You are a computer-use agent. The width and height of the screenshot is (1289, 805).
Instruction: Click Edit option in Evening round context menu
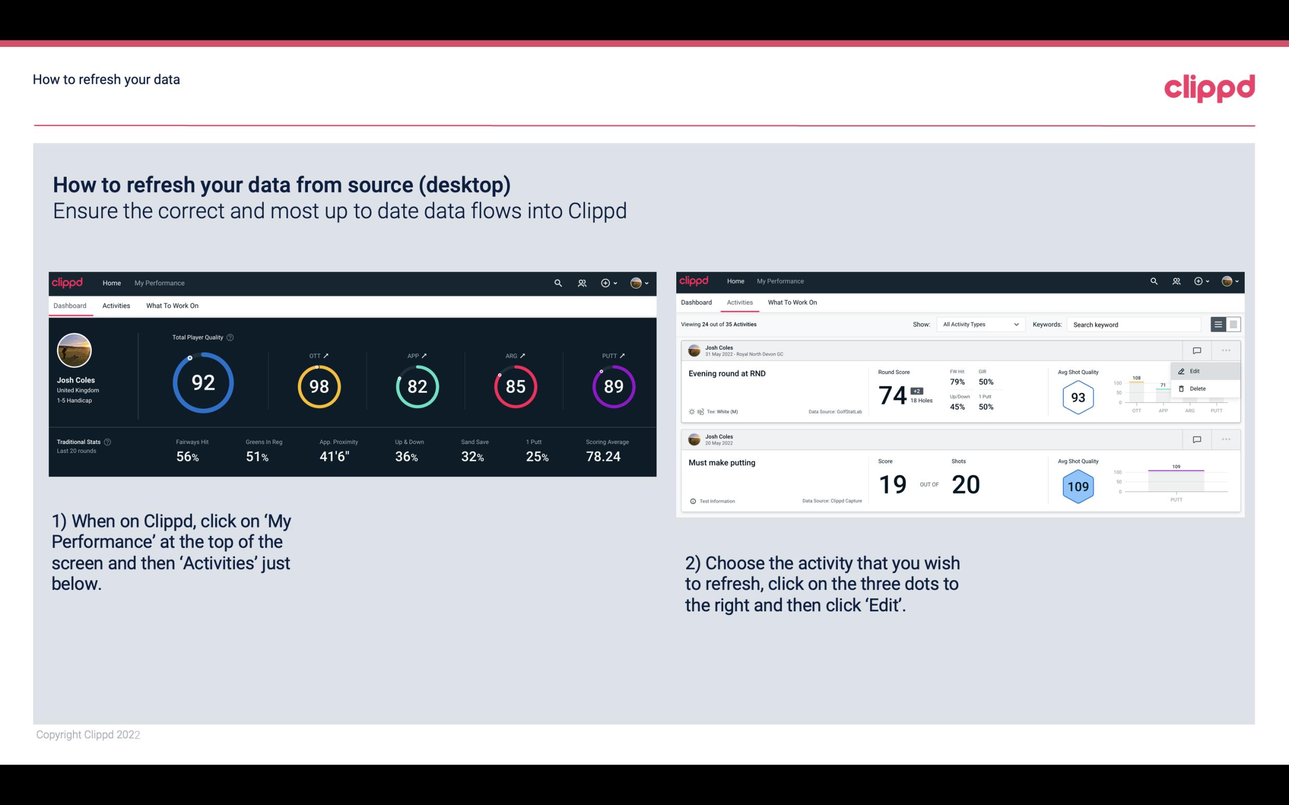point(1195,371)
